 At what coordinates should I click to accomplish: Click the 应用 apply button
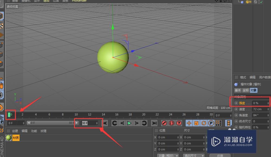click(x=220, y=155)
